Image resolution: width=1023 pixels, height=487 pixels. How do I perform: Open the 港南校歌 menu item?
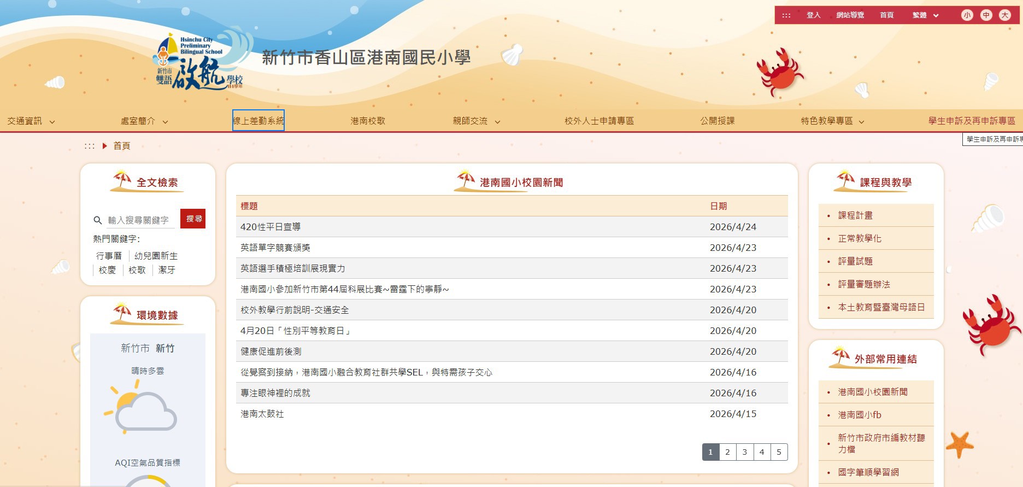[x=368, y=121]
